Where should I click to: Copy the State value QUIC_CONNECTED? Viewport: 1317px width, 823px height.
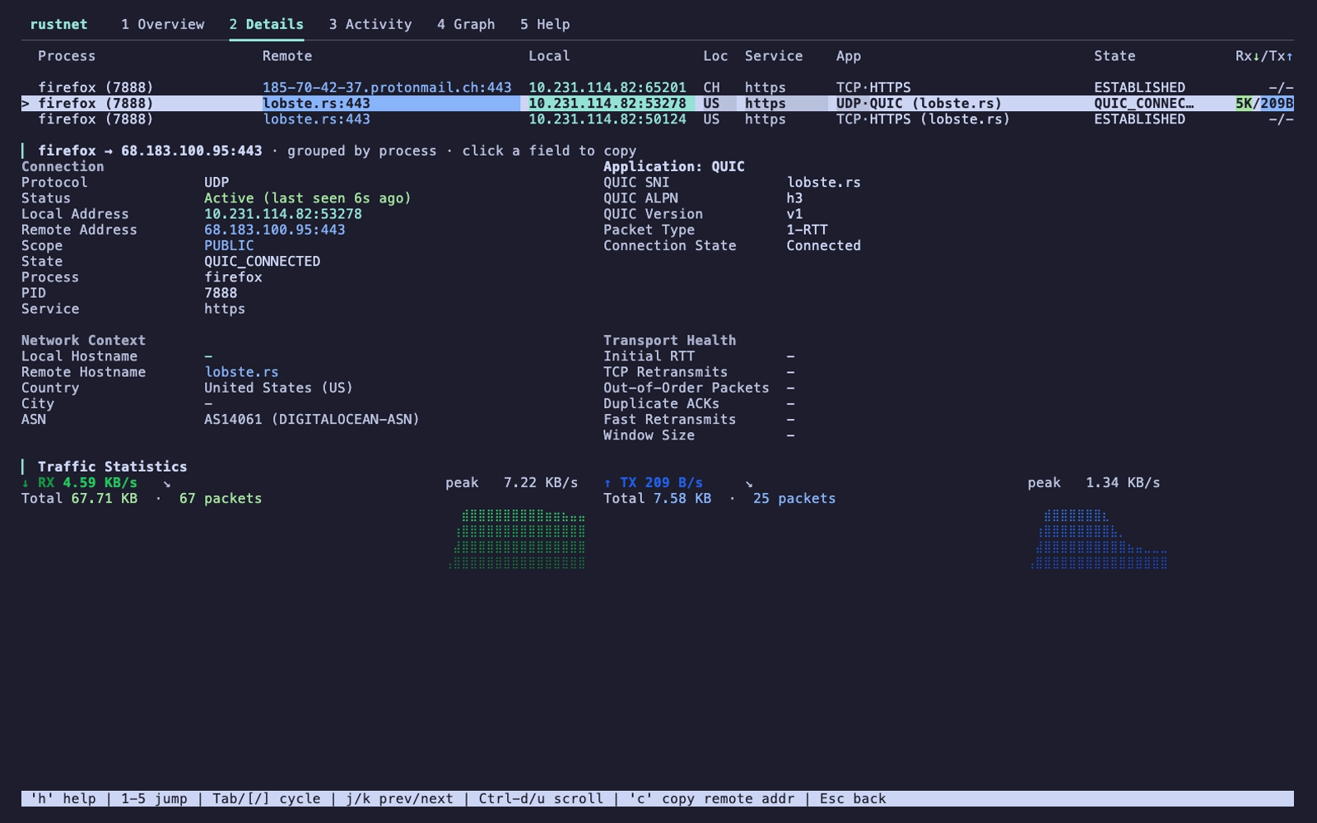263,262
